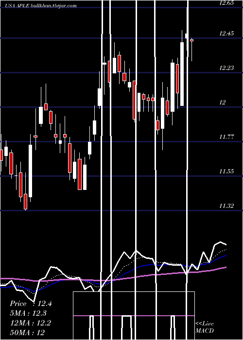
Task: Click the 11.77 price axis label
Action: pos(226,137)
